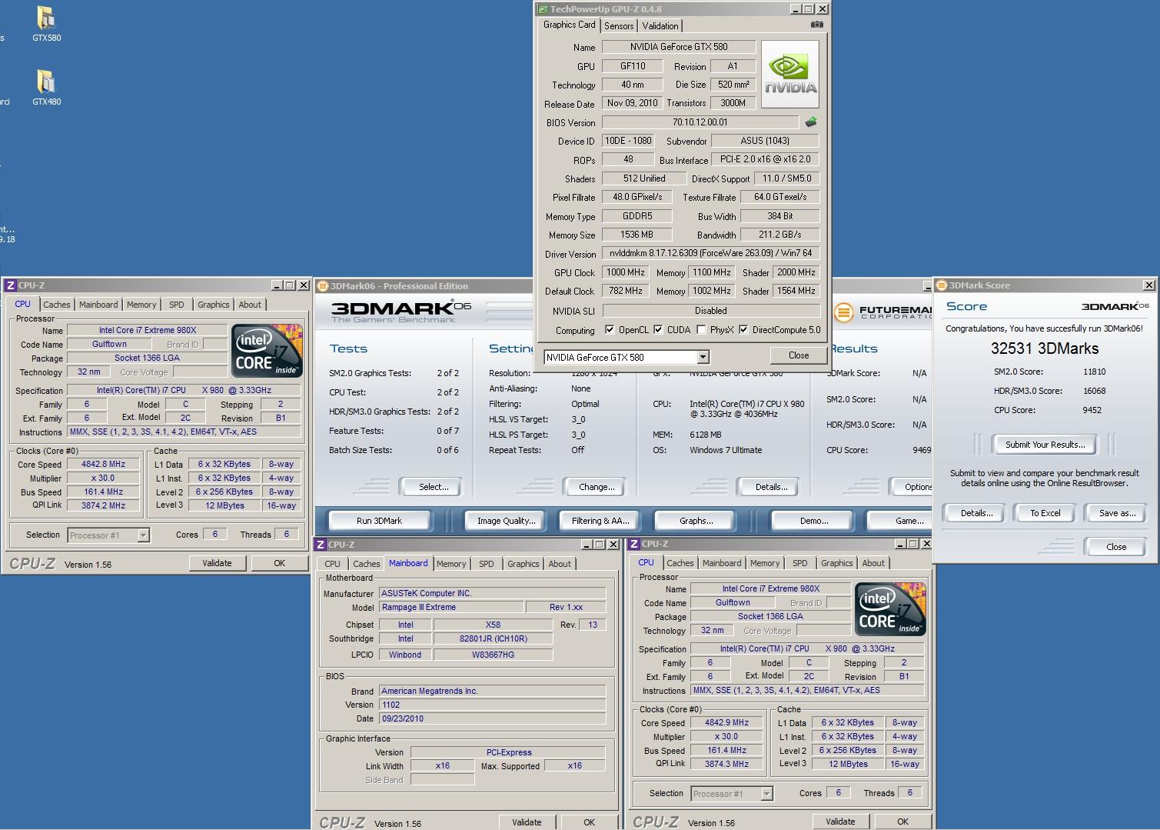Open the Mainboard tab in bottom-right CPU-Z
Screen dimensions: 1160x830
722,563
